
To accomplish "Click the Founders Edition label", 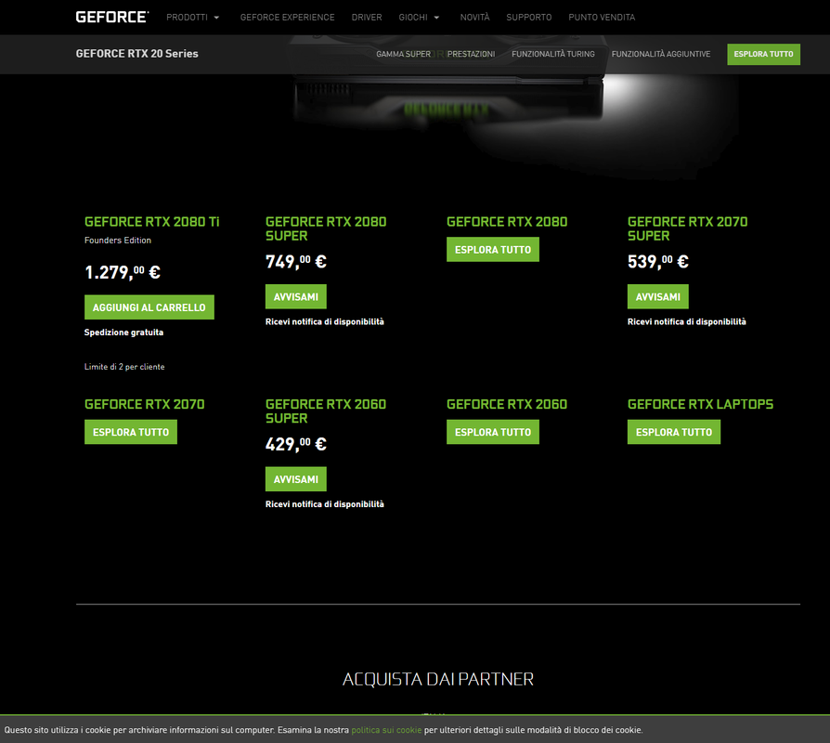I will pyautogui.click(x=118, y=241).
